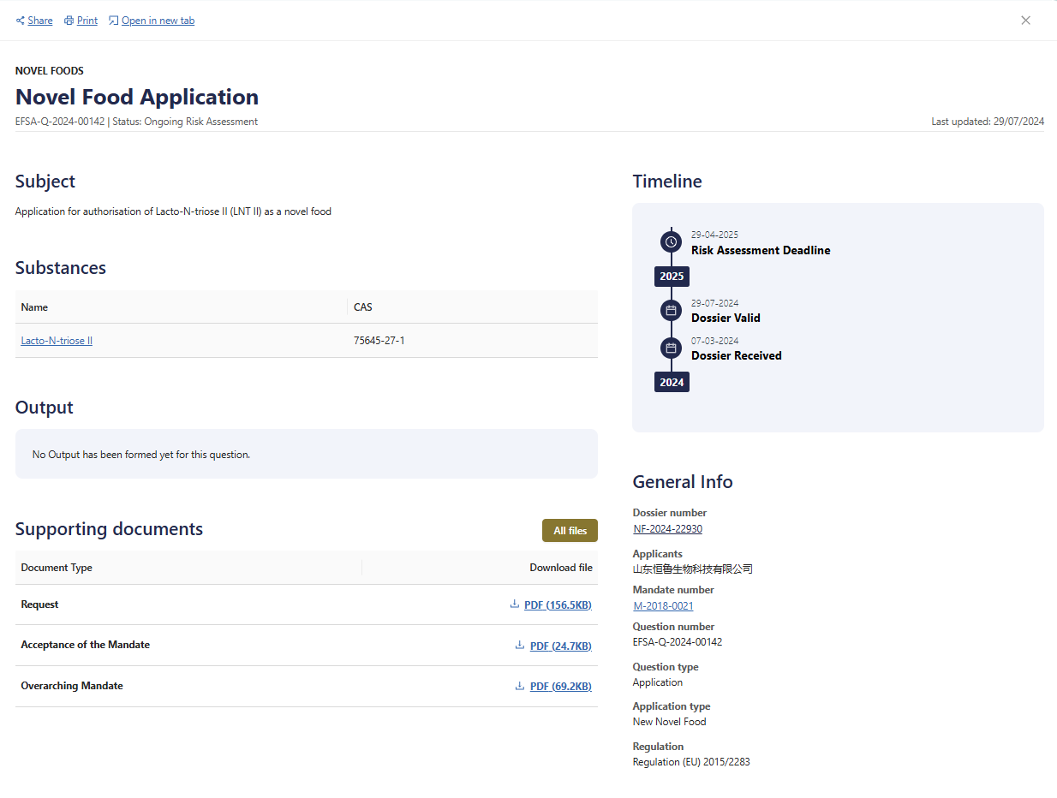Viewport: 1057px width, 798px height.
Task: Click the download icon in the Overarching Mandate row
Action: pos(519,686)
